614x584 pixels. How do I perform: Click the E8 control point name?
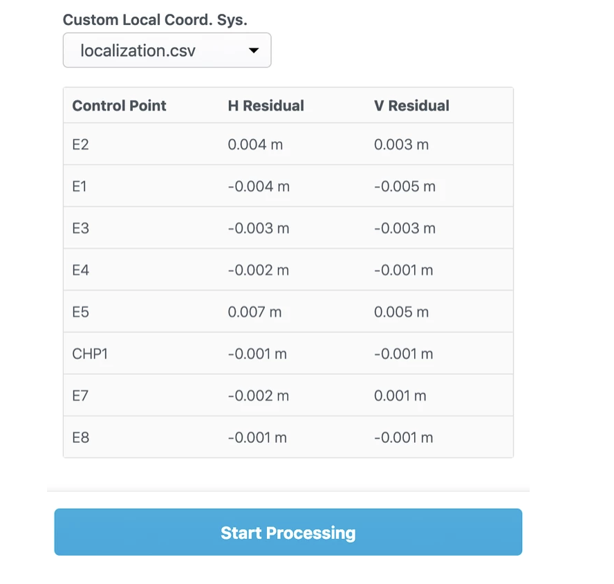(x=81, y=437)
